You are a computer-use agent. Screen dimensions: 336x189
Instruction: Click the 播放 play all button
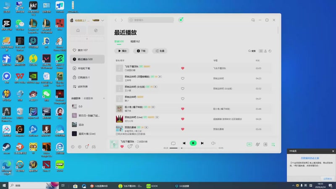pos(122,51)
